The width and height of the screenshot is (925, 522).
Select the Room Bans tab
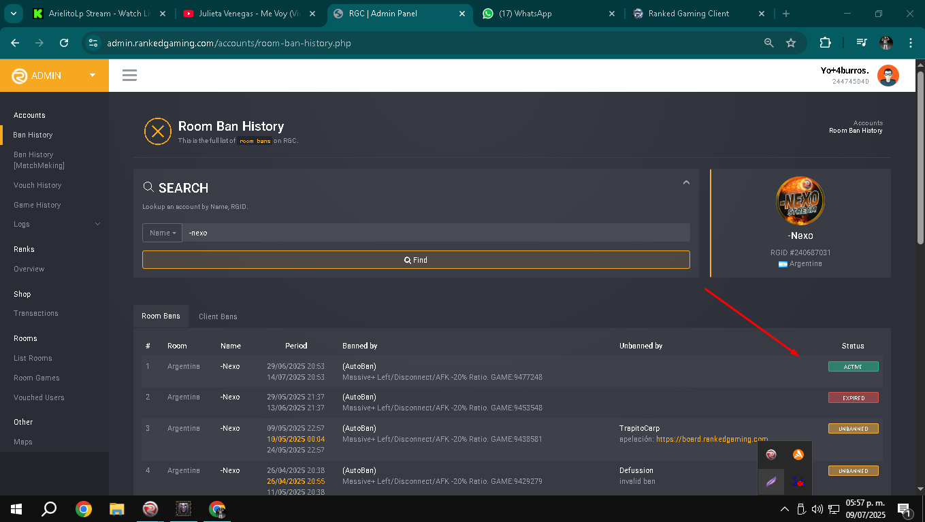pyautogui.click(x=161, y=316)
